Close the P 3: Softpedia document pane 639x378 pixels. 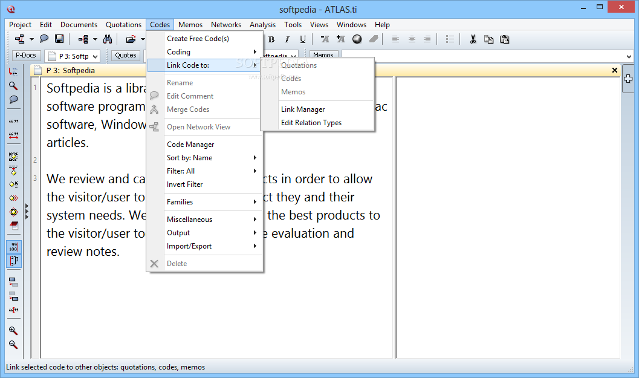click(x=615, y=70)
